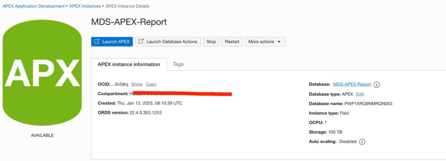The width and height of the screenshot is (446, 161).
Task: Click the Storage 100 TB value
Action: pyautogui.click(x=336, y=132)
